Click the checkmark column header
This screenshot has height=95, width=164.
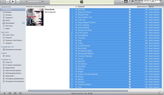point(76,7)
